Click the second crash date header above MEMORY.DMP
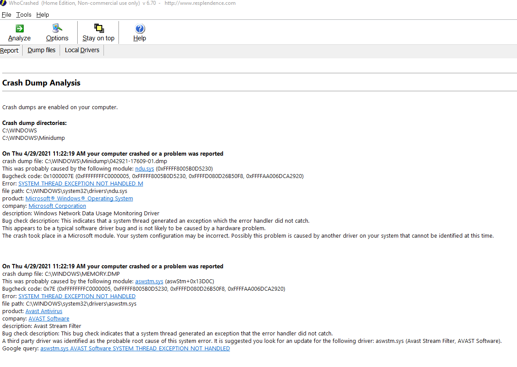The image size is (517, 367). (113, 266)
